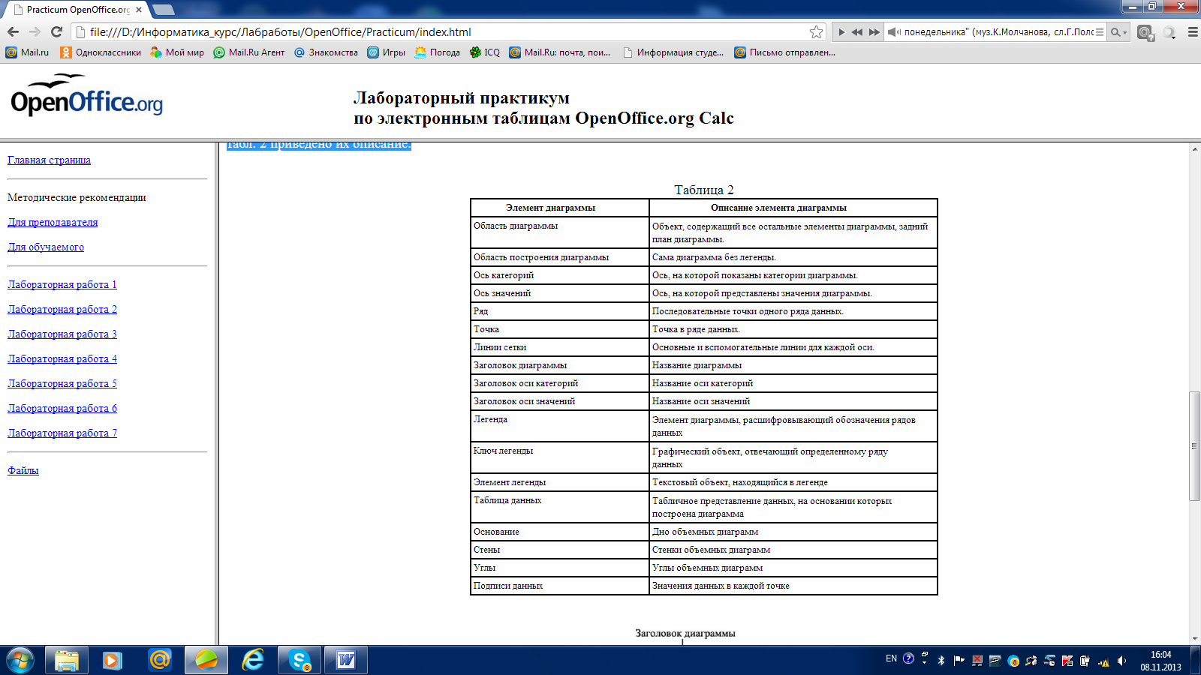Open Лабораторная работа 3

pos(62,334)
